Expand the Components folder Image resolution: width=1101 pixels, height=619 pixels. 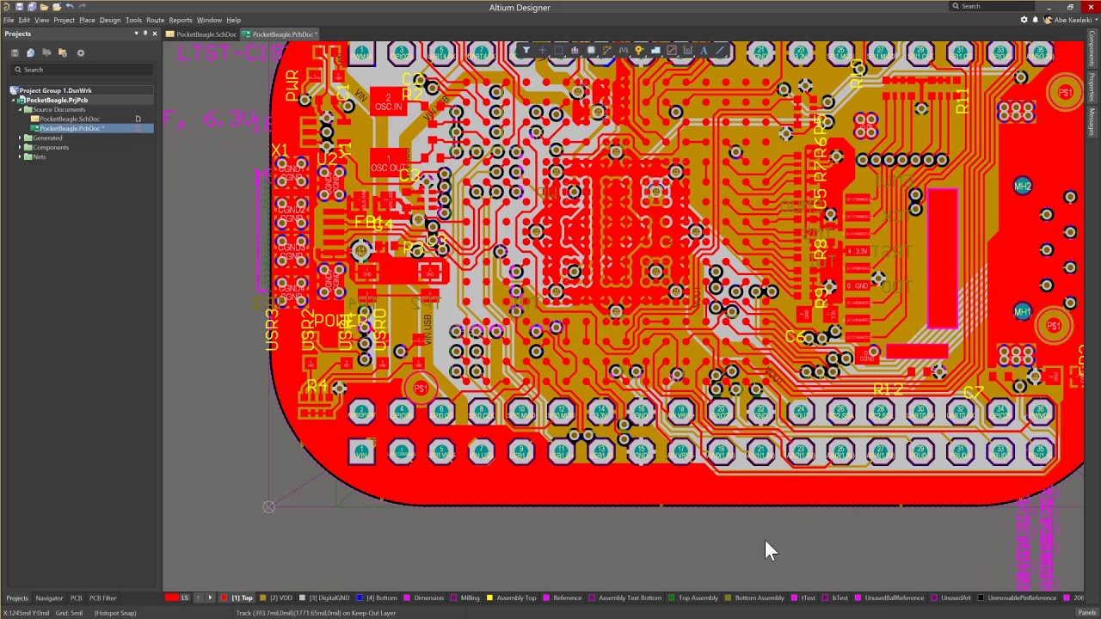tap(20, 147)
